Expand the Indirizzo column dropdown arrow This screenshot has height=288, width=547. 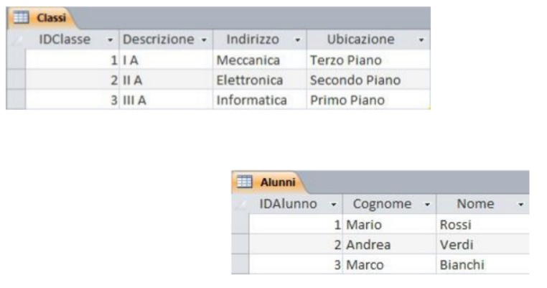pyautogui.click(x=298, y=40)
